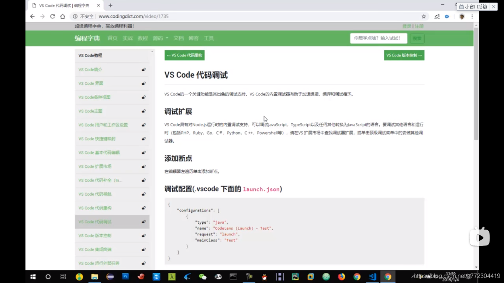The width and height of the screenshot is (504, 283).
Task: Bookmark this page with the star icon
Action: (424, 16)
